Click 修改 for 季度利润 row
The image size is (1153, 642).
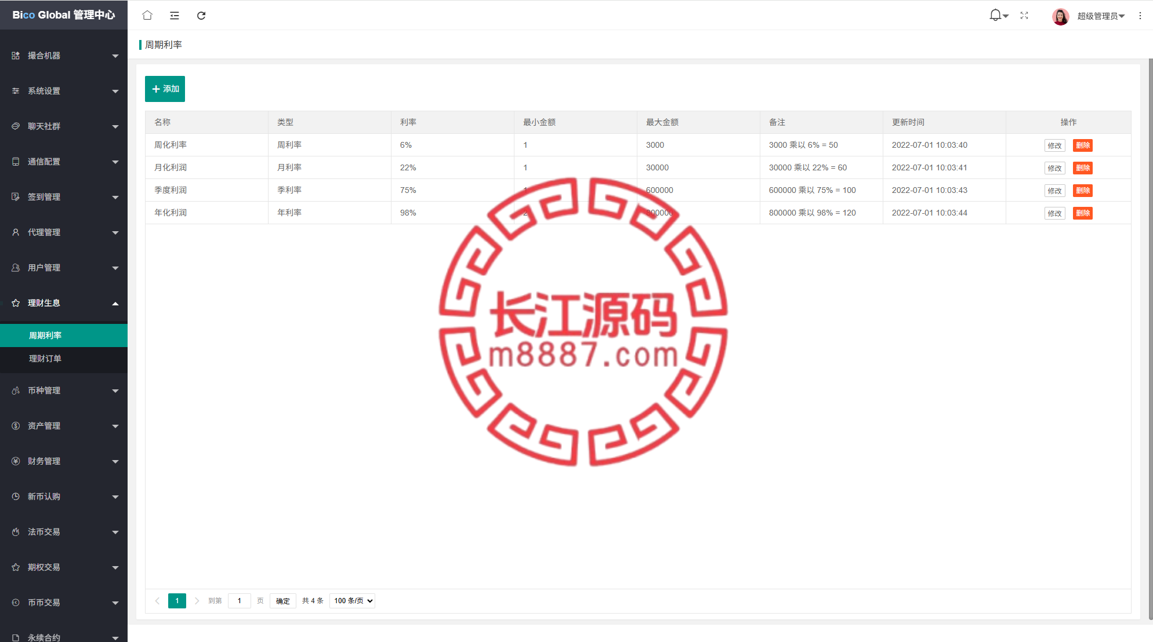tap(1055, 191)
